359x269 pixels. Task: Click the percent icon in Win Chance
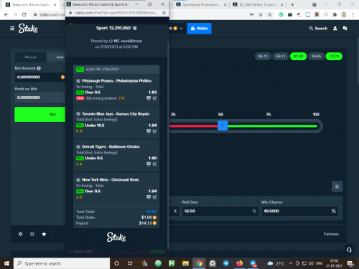(x=334, y=211)
